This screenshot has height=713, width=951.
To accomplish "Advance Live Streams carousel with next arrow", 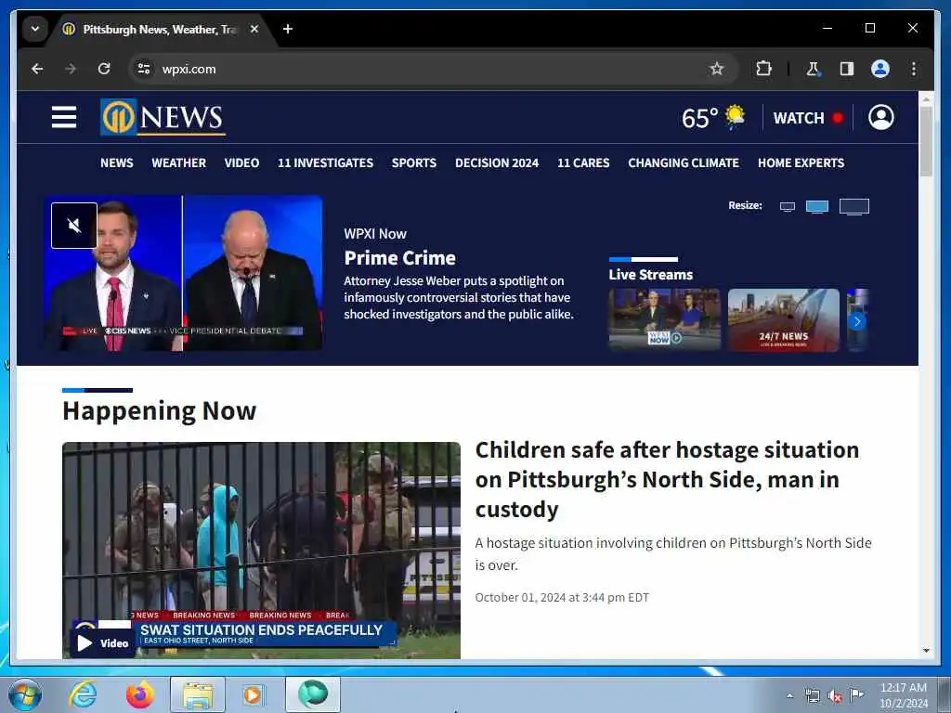I will coord(857,321).
